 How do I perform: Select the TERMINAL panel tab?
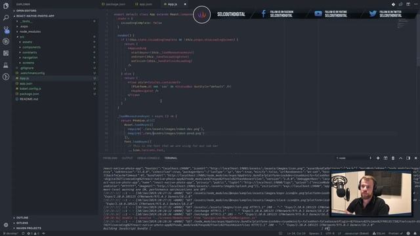click(x=171, y=158)
